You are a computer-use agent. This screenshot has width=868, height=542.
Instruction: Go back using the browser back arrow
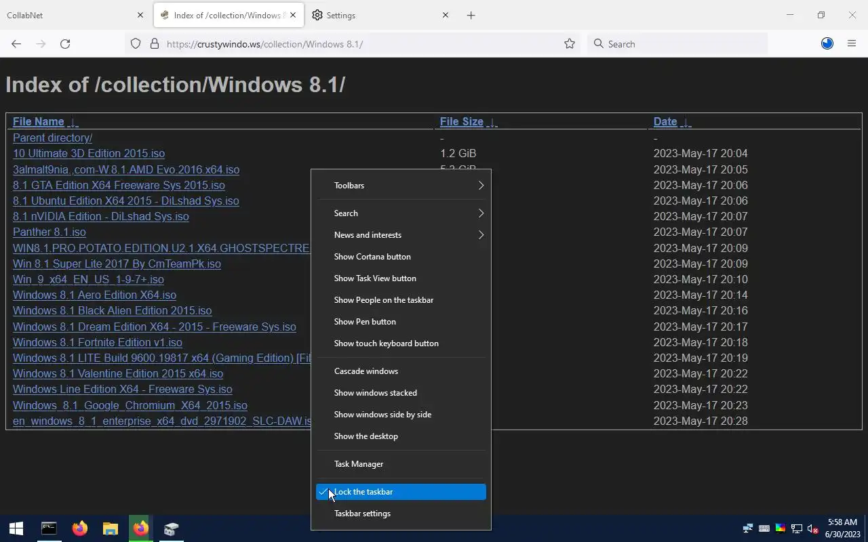(16, 43)
